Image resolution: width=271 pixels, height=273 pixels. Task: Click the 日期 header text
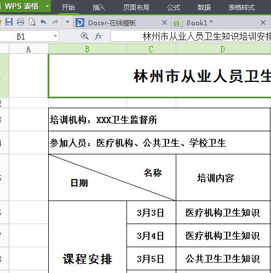pyautogui.click(x=79, y=183)
